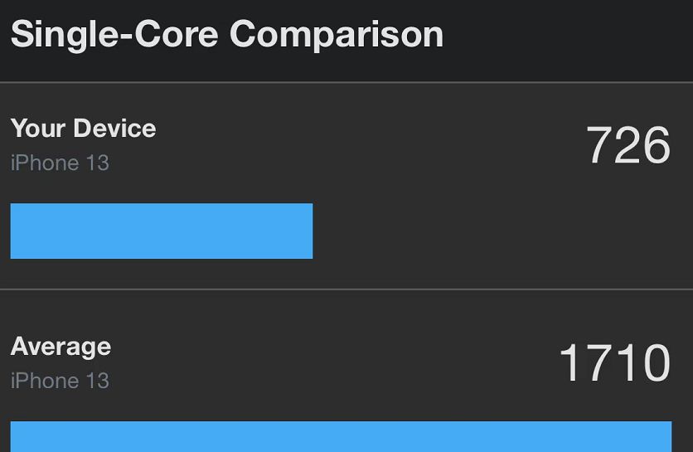Select the Average label

click(x=61, y=347)
